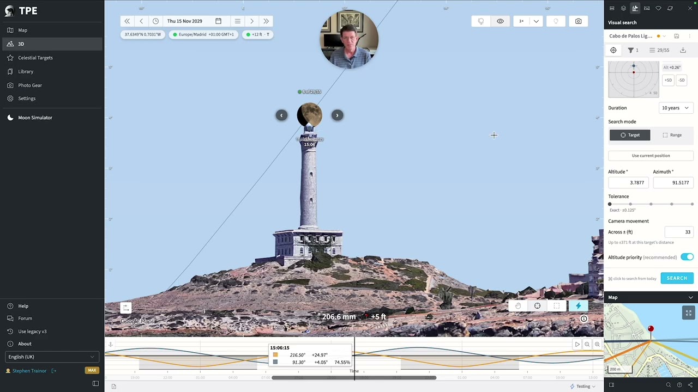
Task: Open the filter icon in Visual search
Action: point(631,50)
